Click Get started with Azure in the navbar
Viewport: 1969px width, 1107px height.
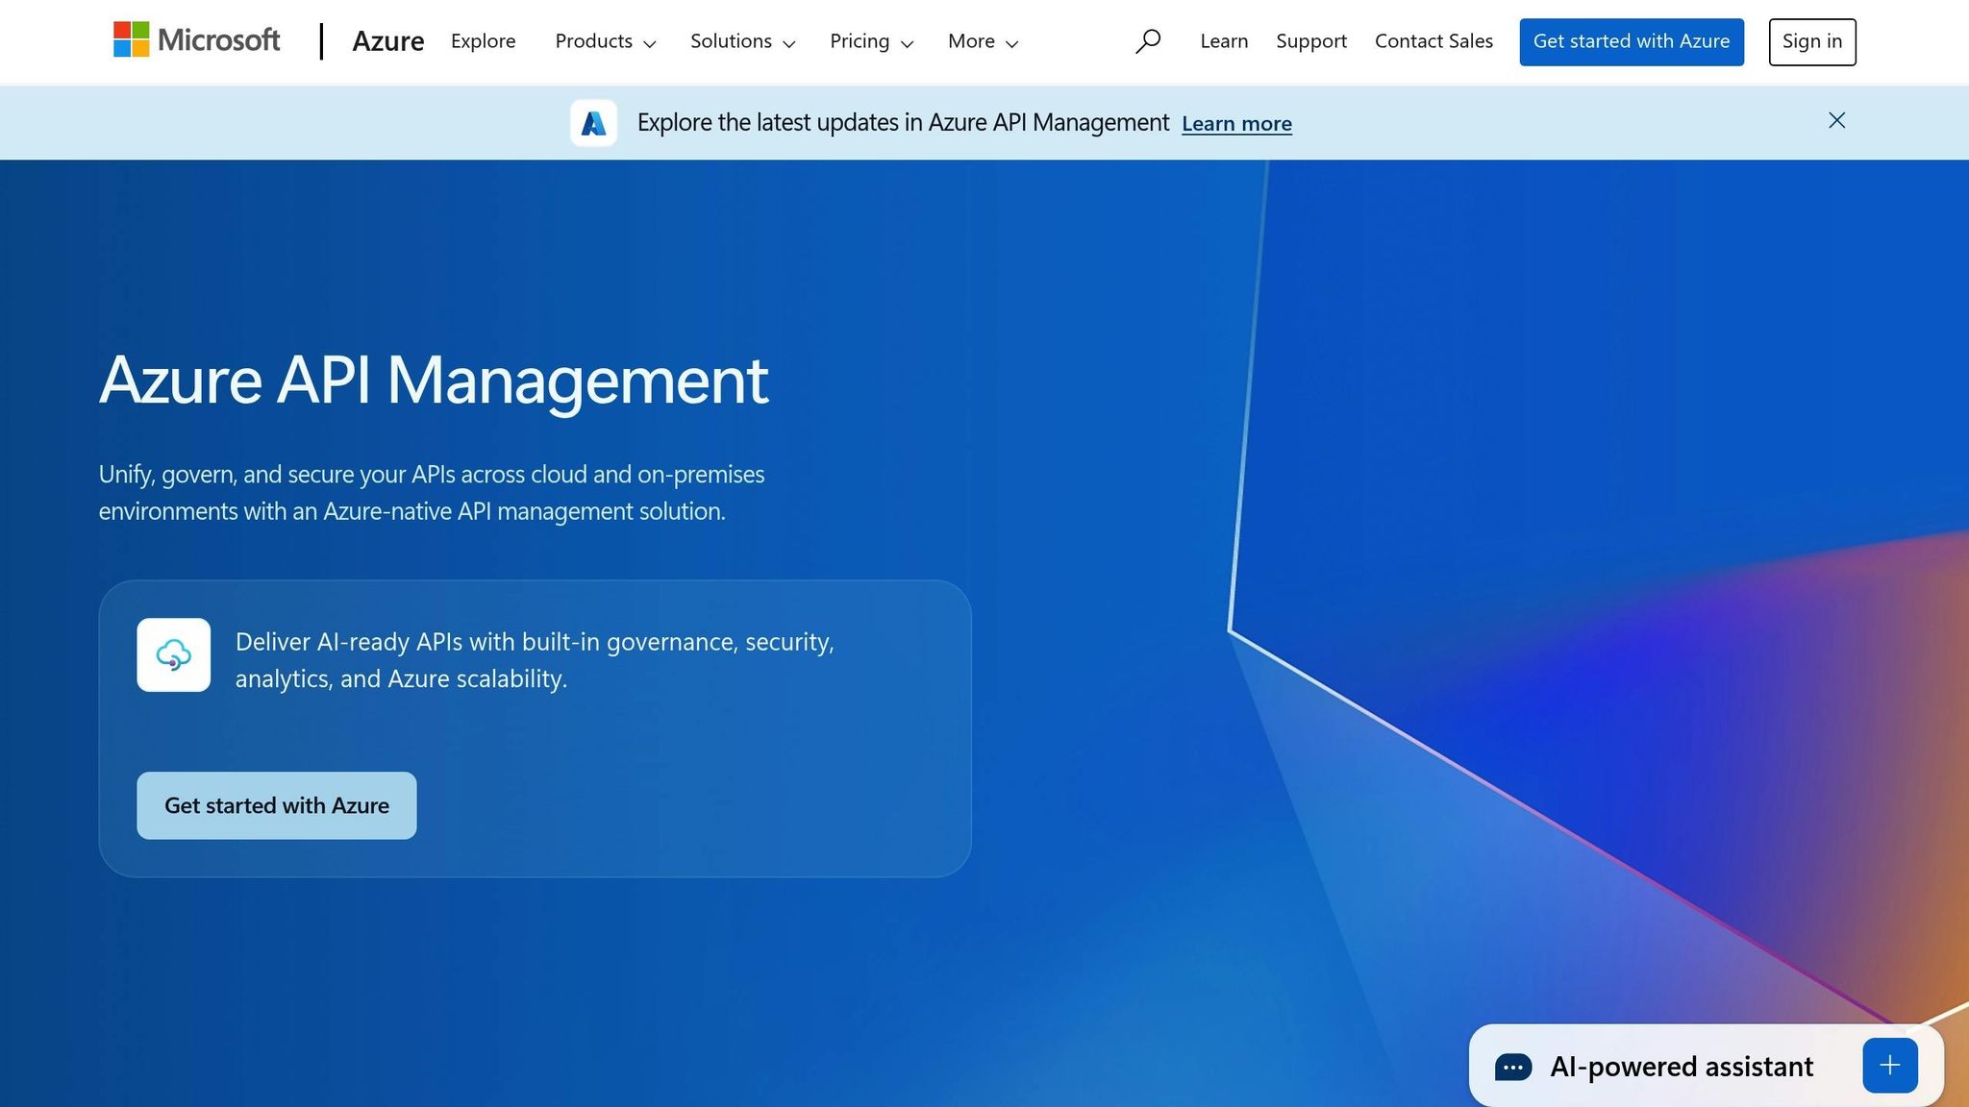pos(1632,40)
